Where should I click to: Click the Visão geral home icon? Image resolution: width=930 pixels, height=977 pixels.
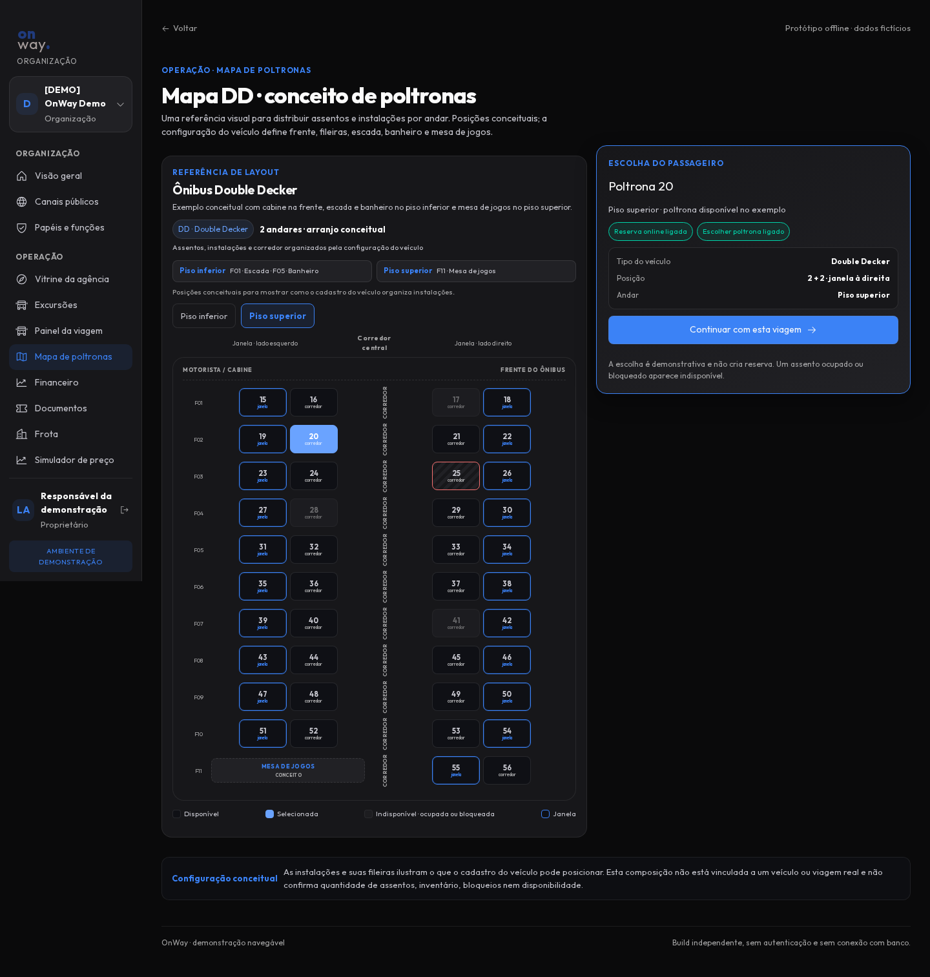(x=21, y=176)
